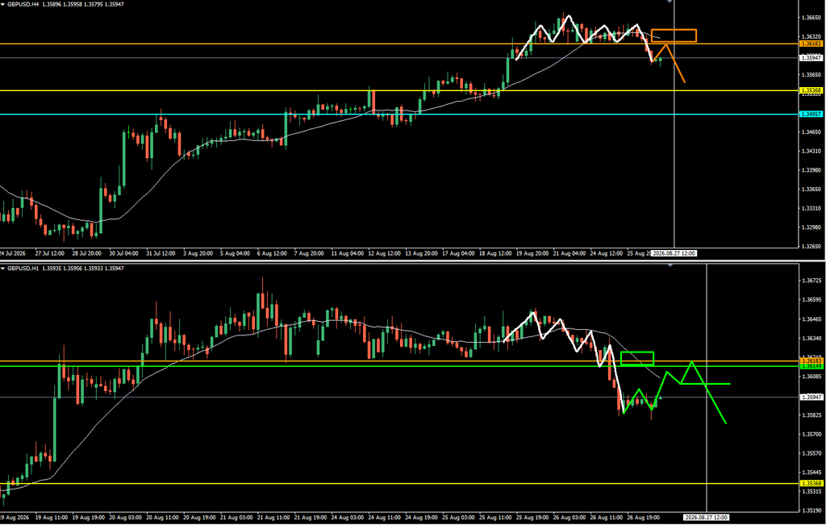
Task: Open the GBPUSD,H1 chart title arrow
Action: click(x=3, y=269)
